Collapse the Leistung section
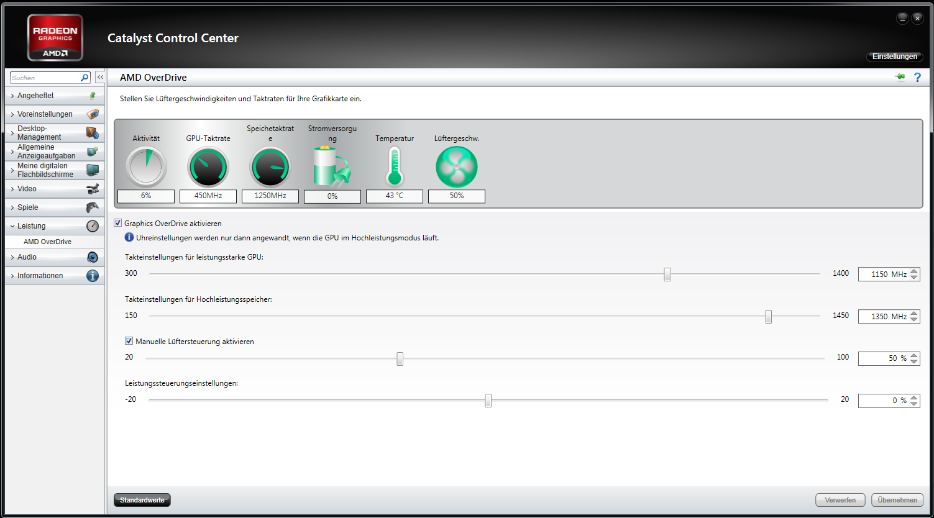This screenshot has width=934, height=518. pyautogui.click(x=12, y=226)
